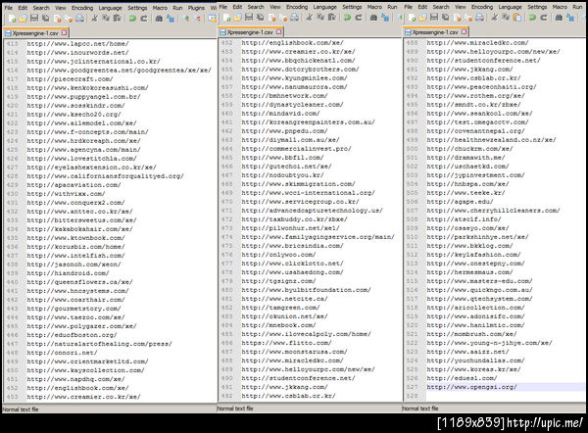
Task: Select Xpressengine-1.csv tab in middle window
Action: [250, 32]
